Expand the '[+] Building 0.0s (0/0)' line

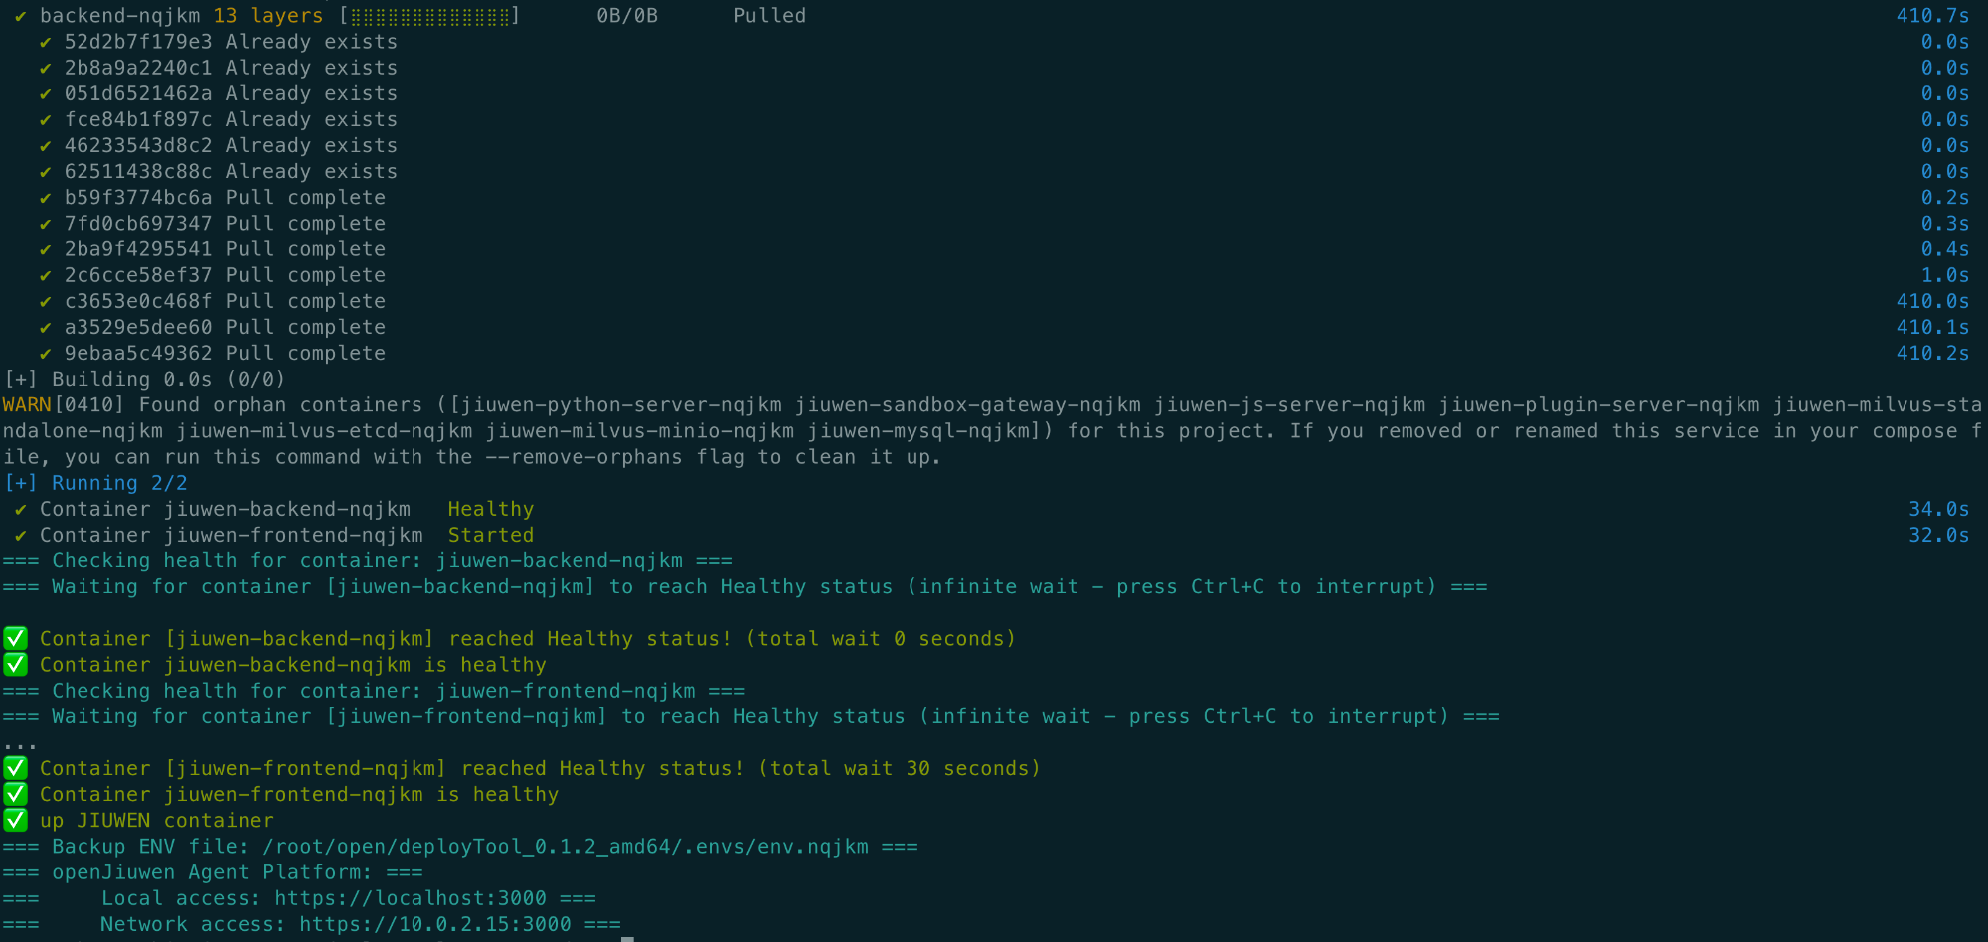[143, 379]
